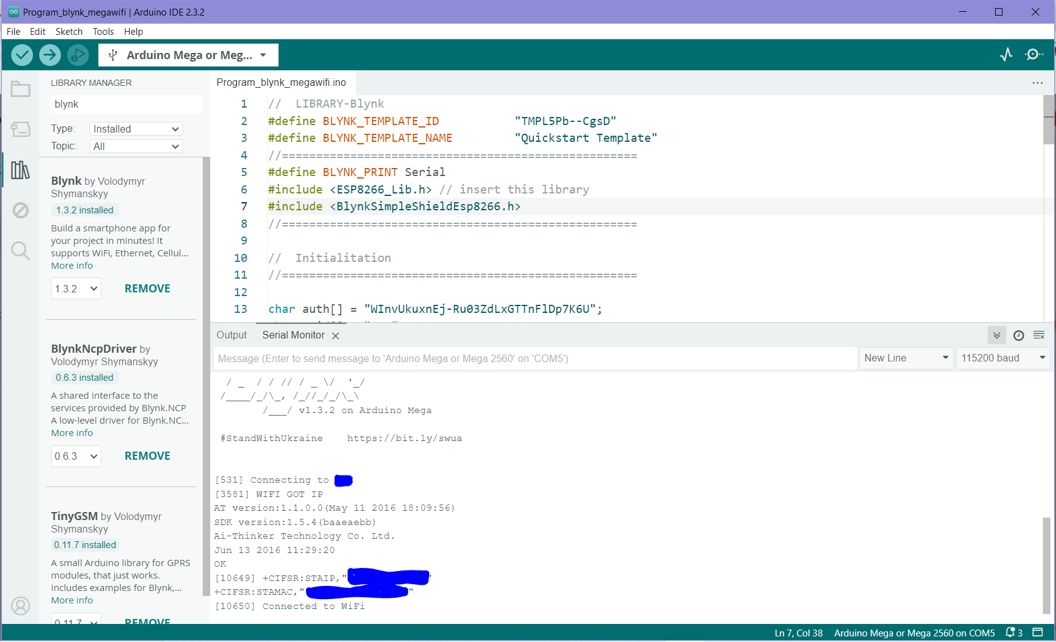Open the board selector dropdown
Image resolution: width=1056 pixels, height=642 pixels.
(x=188, y=55)
